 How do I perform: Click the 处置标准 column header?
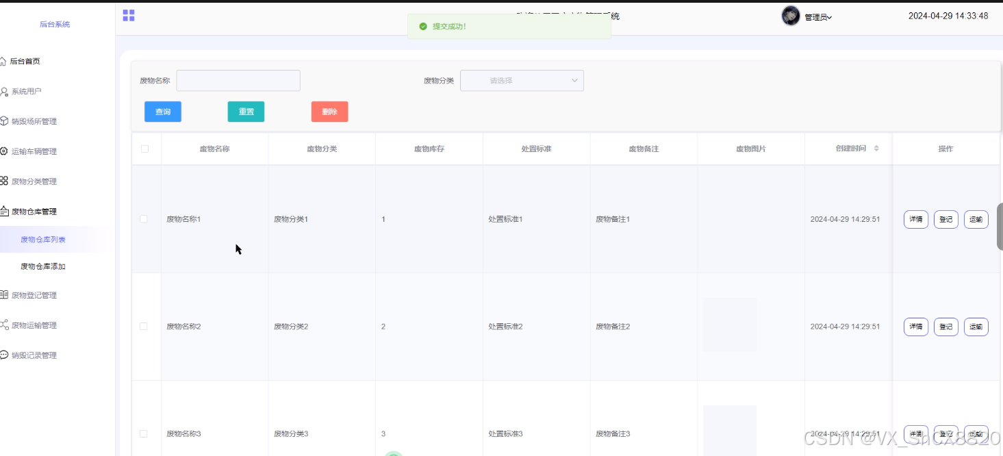536,149
